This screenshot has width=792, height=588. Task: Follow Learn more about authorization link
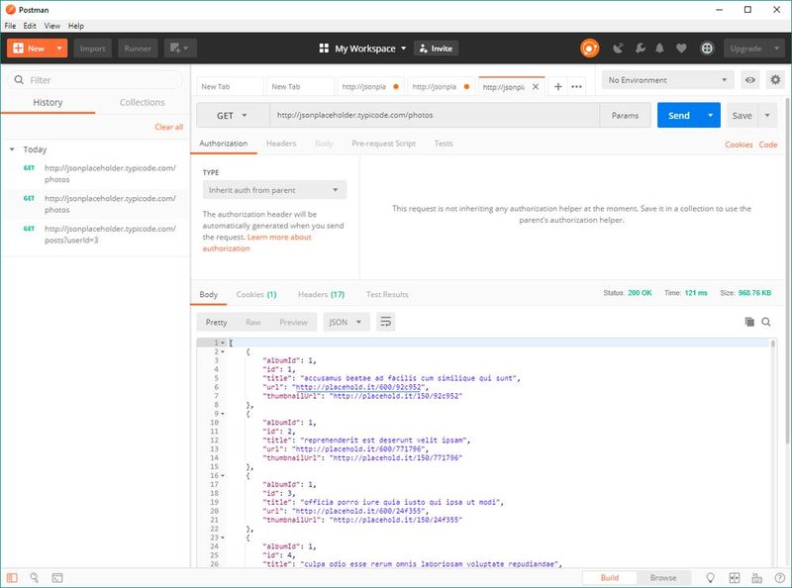point(256,243)
